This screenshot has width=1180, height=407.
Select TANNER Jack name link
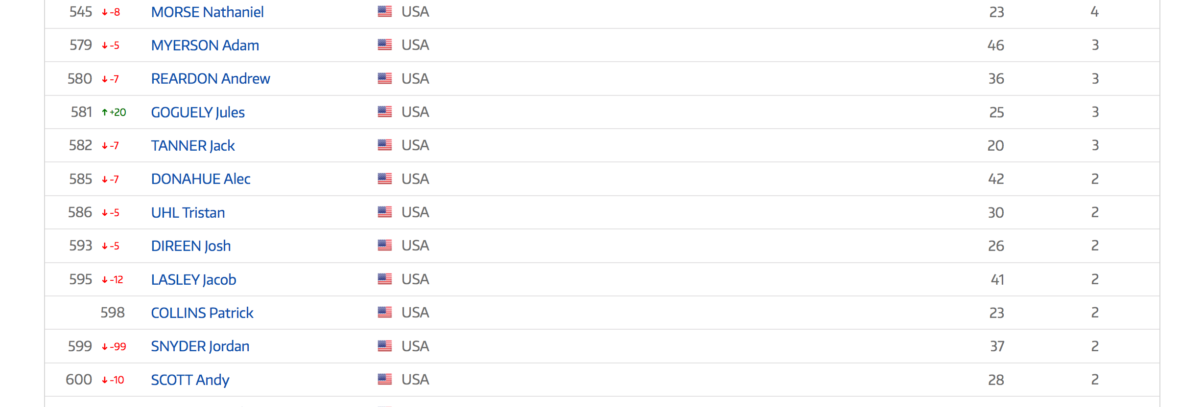[x=193, y=145]
